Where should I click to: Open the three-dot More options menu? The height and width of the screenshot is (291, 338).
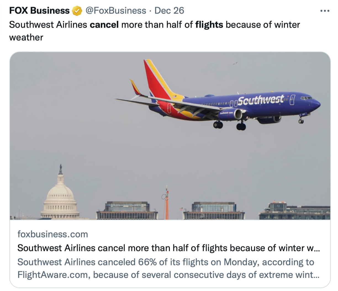325,11
